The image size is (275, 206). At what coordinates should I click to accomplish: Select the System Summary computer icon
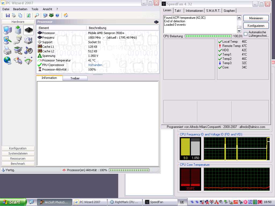click(8, 30)
